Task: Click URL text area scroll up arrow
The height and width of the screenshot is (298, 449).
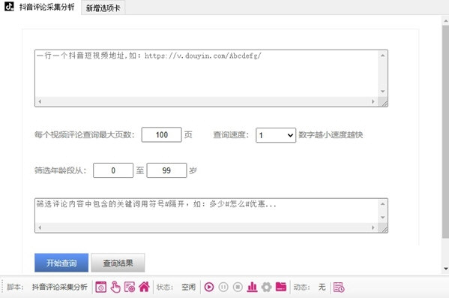Action: [383, 55]
